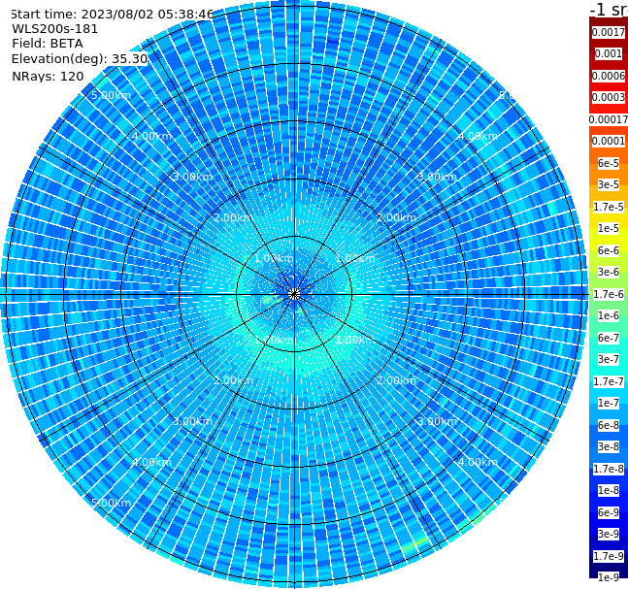
Task: Select the 6e-7 colorbar tick label
Action: [609, 338]
